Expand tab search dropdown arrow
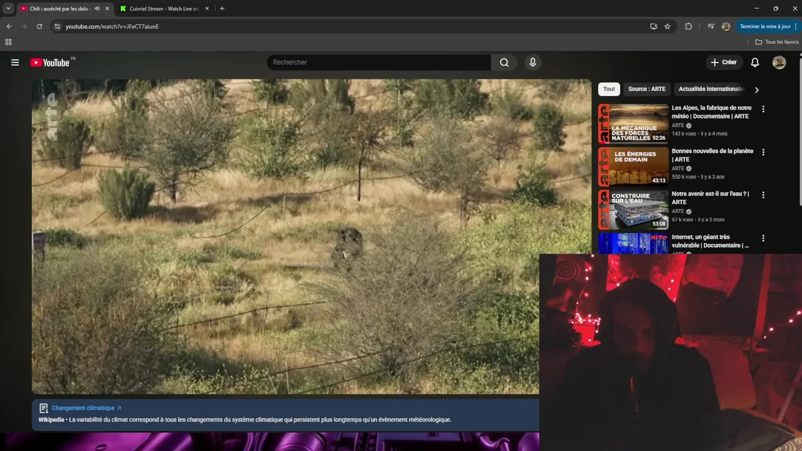This screenshot has height=451, width=802. pyautogui.click(x=8, y=9)
